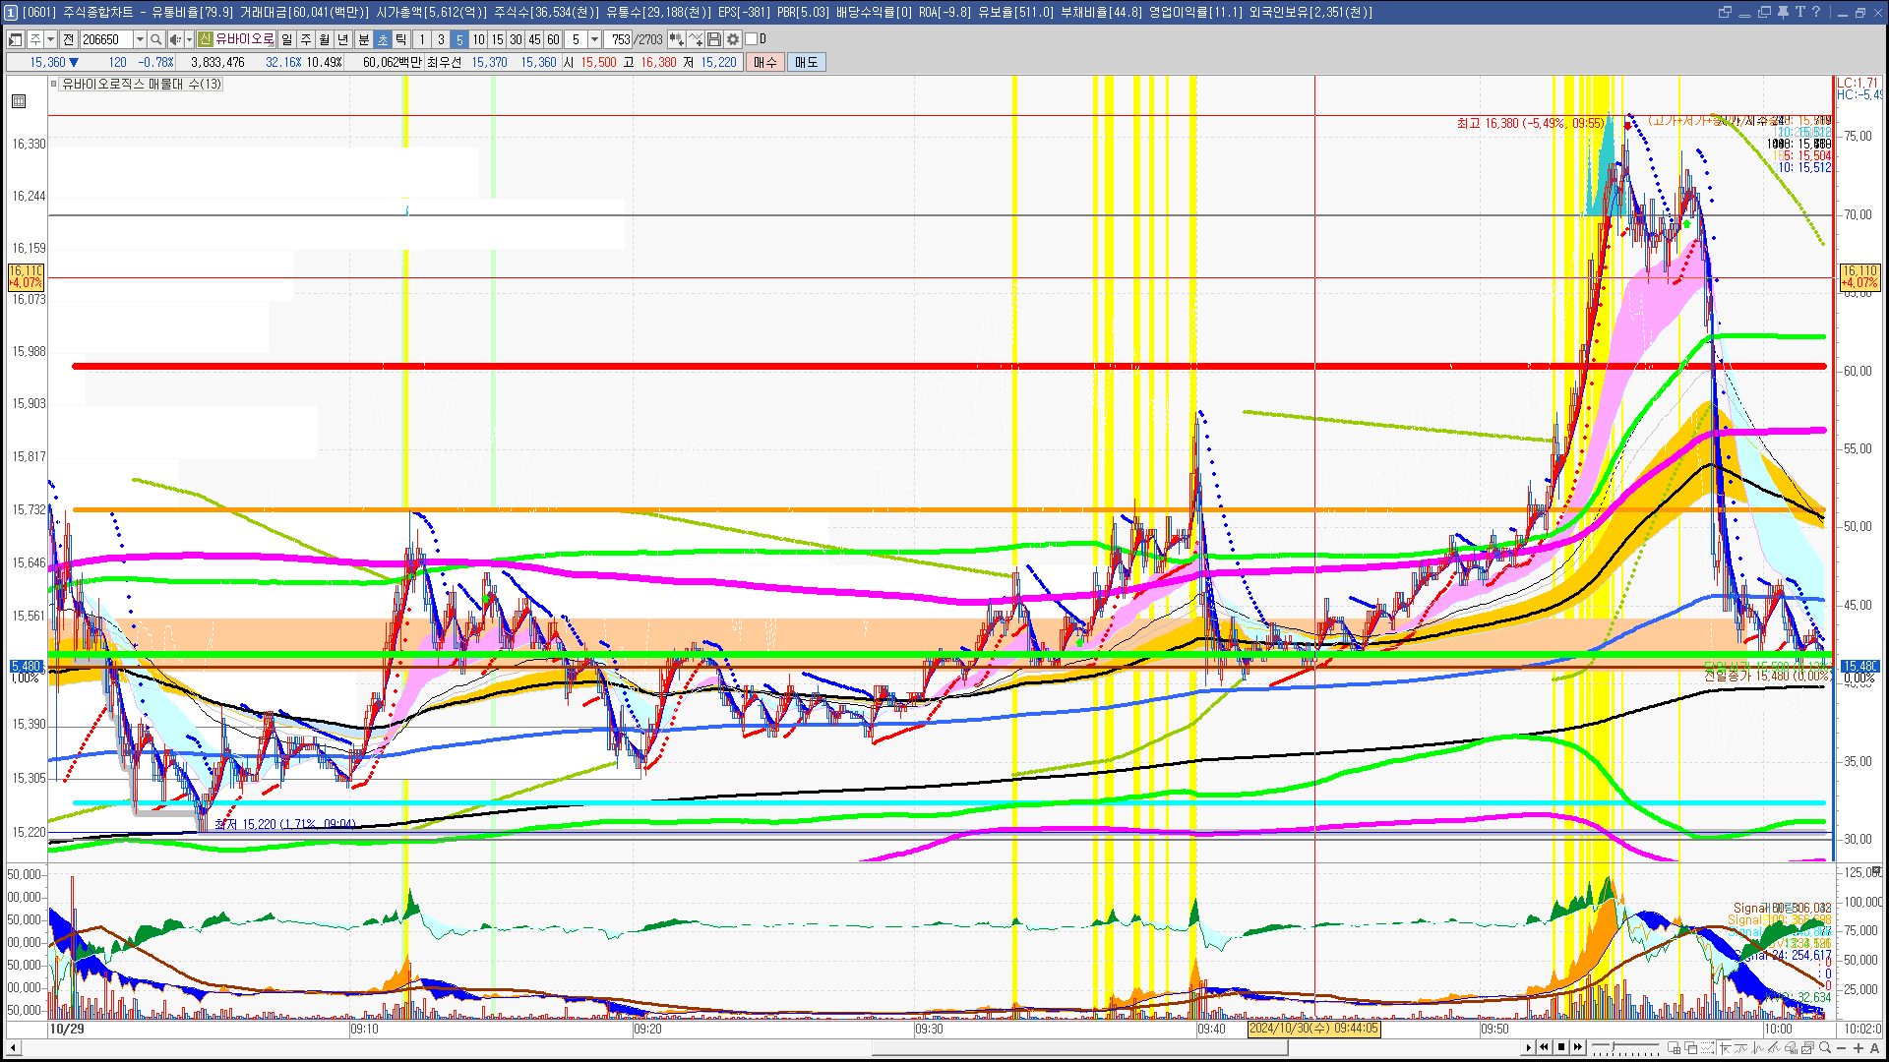Select the 30 interval tab
Image resolution: width=1889 pixels, height=1062 pixels.
coord(516,39)
